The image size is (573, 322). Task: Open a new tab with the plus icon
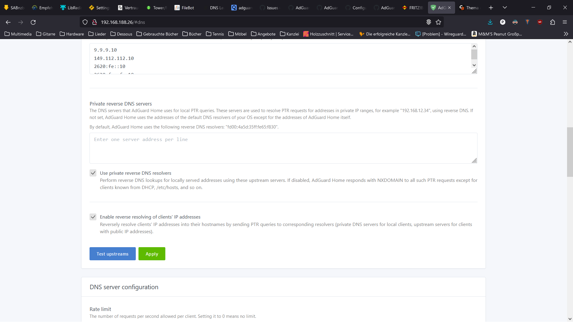(x=491, y=8)
